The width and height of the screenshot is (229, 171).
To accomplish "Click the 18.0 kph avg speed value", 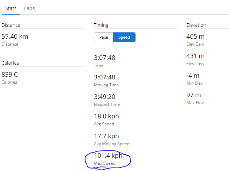I will tap(106, 116).
